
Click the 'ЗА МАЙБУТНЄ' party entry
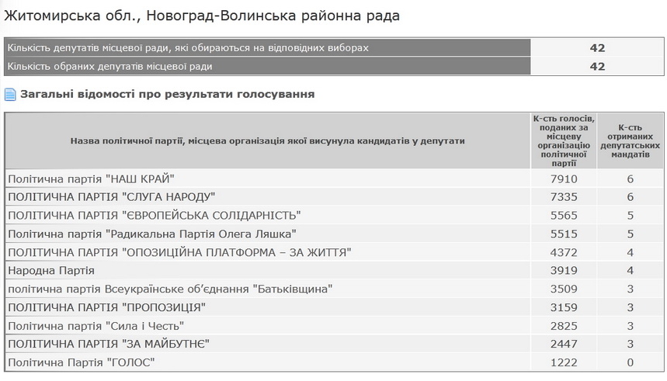[x=109, y=344]
